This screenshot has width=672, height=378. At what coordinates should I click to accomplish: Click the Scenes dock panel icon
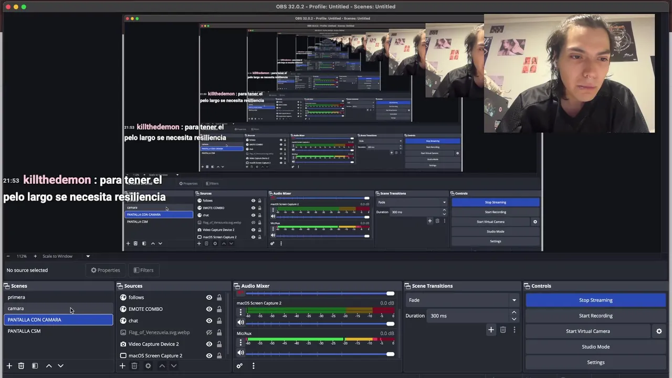pyautogui.click(x=7, y=286)
